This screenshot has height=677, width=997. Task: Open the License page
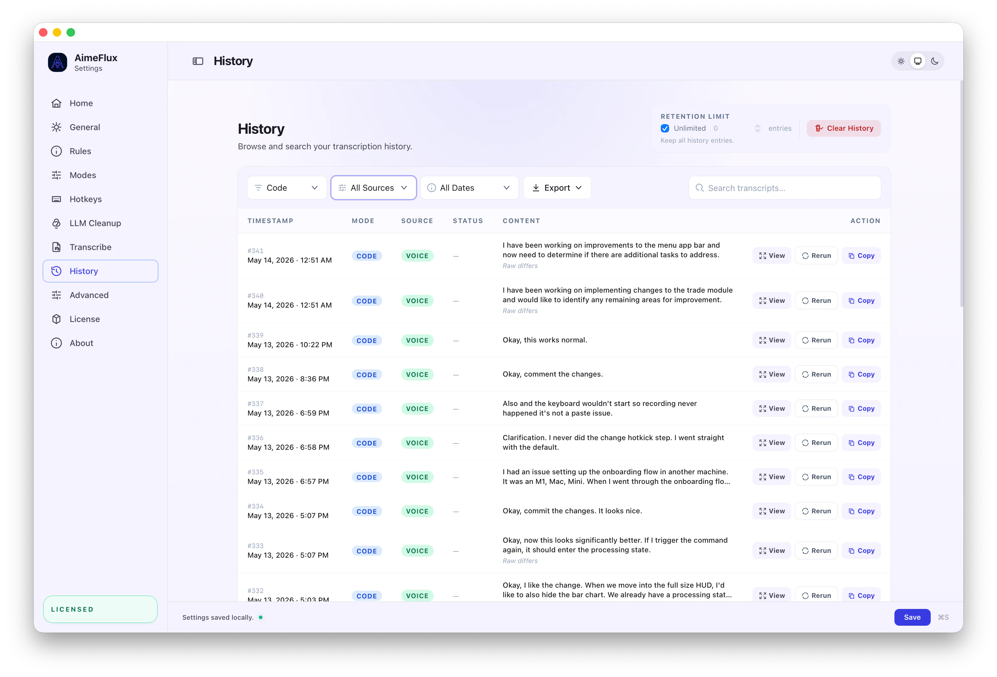tap(100, 319)
